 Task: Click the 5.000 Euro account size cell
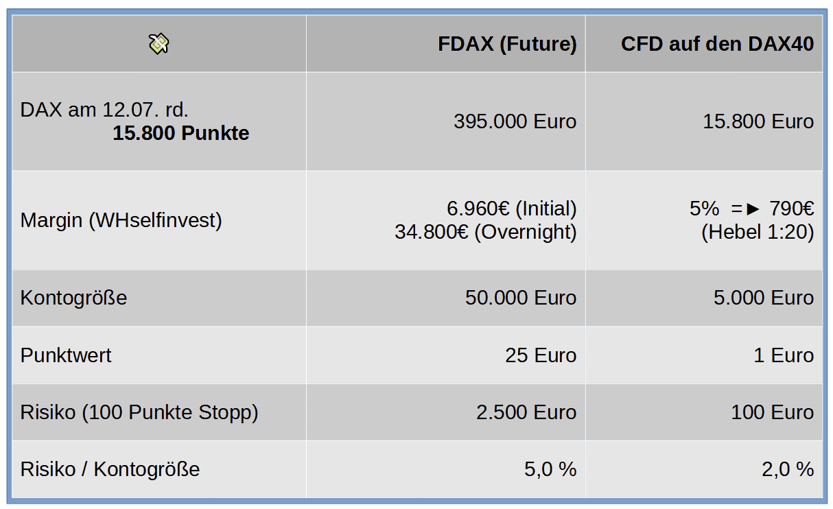(763, 298)
